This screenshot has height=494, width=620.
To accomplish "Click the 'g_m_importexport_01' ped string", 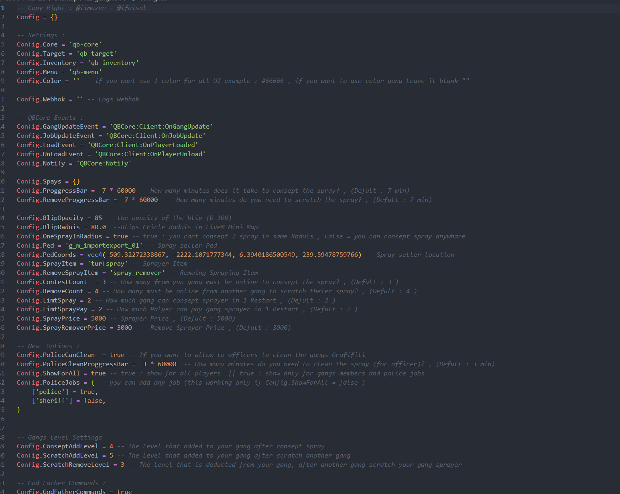I will [104, 246].
